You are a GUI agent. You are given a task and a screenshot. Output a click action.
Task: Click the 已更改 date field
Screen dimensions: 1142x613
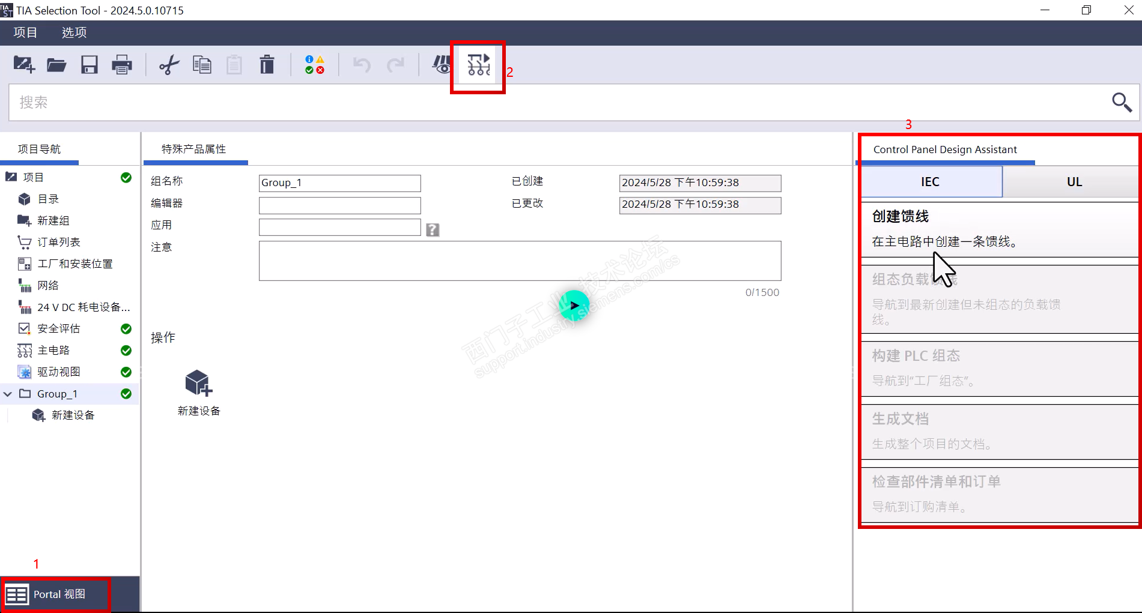(700, 205)
